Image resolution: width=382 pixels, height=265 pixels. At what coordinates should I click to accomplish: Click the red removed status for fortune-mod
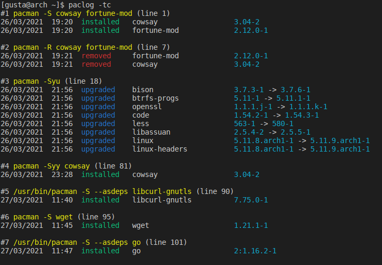(96, 56)
